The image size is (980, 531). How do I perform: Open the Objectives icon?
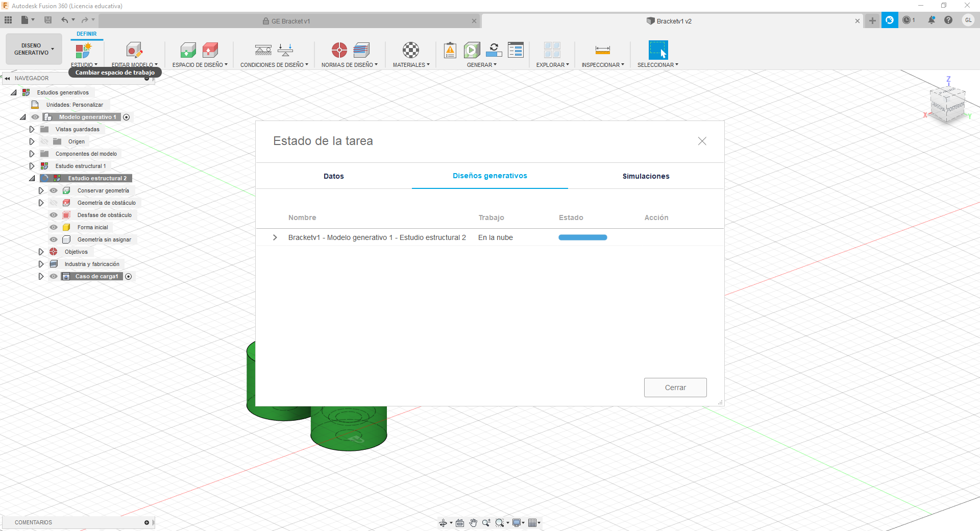coord(339,50)
